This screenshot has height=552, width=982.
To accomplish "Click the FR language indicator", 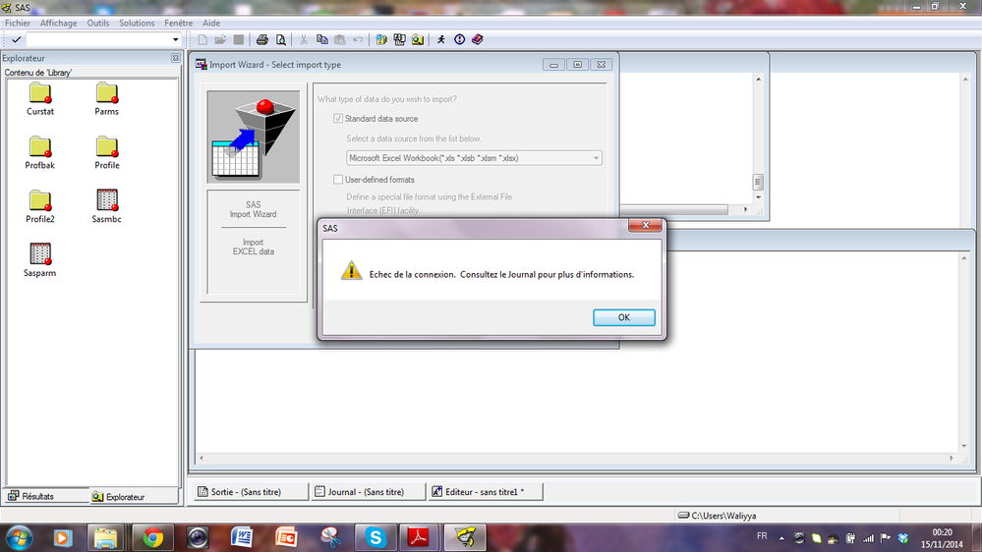I will point(762,536).
